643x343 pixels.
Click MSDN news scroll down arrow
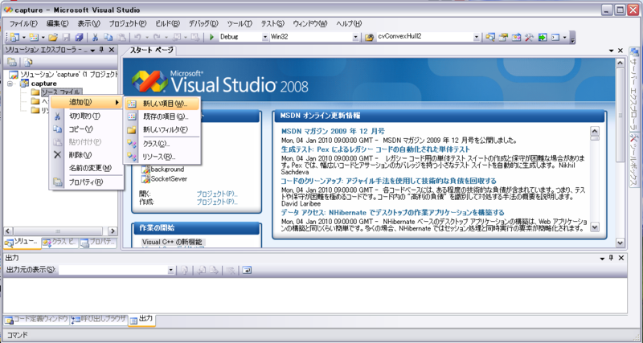pyautogui.click(x=595, y=227)
